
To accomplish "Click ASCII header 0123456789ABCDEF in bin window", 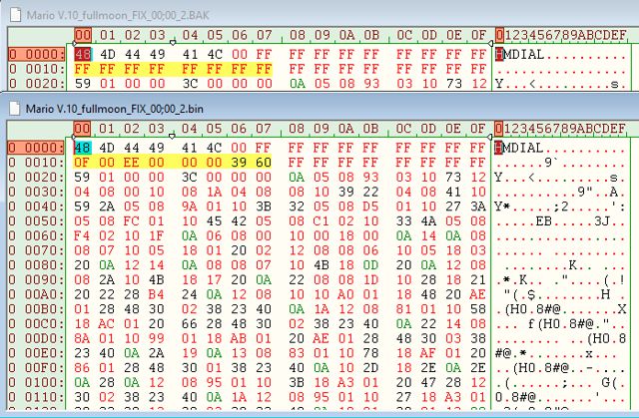I will pyautogui.click(x=560, y=129).
